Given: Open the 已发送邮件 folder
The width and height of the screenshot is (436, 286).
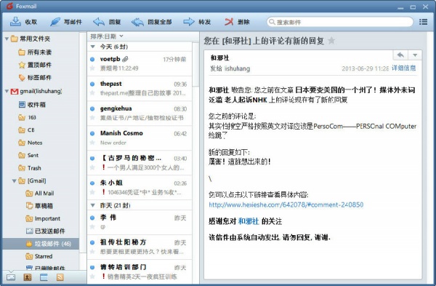Looking at the screenshot, I should 45,231.
